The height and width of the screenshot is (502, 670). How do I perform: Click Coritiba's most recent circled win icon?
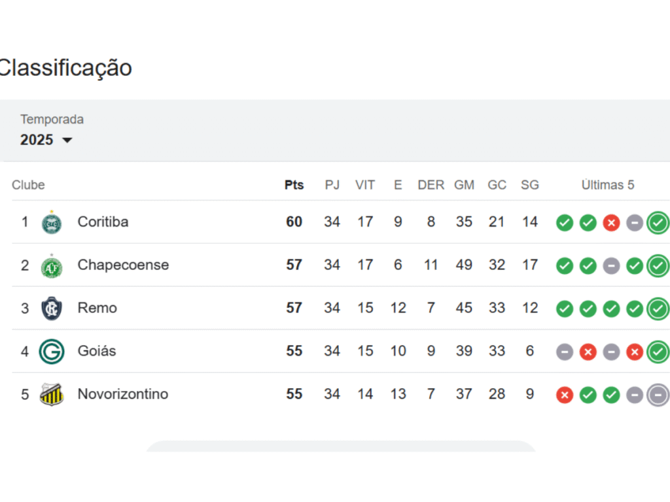pos(658,223)
